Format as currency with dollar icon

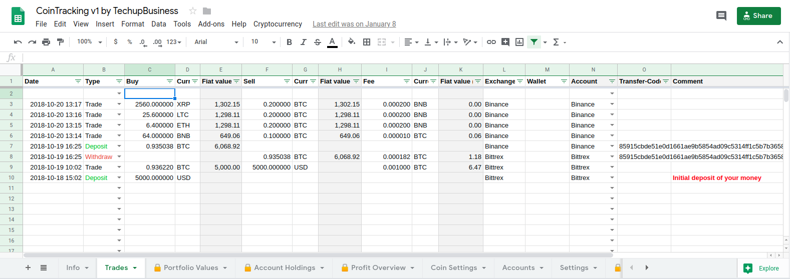(x=116, y=42)
